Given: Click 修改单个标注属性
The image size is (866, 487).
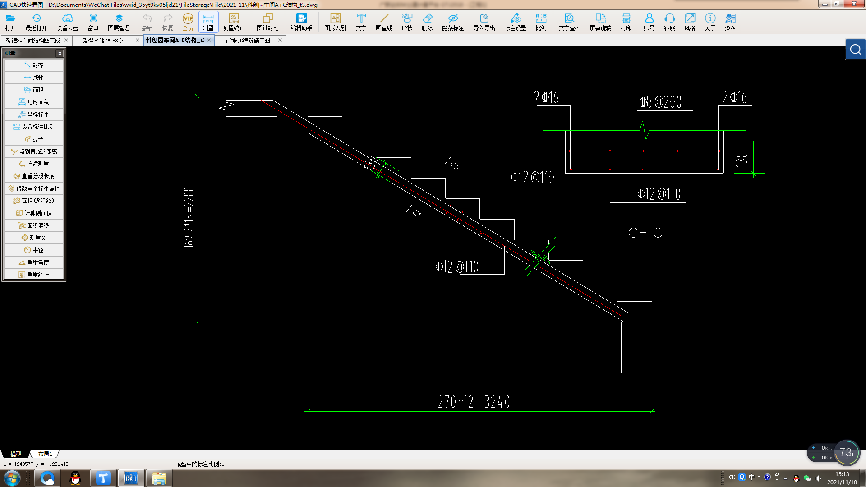Looking at the screenshot, I should pyautogui.click(x=34, y=188).
